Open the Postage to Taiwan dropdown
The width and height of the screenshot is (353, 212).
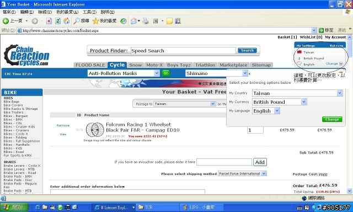(x=213, y=104)
